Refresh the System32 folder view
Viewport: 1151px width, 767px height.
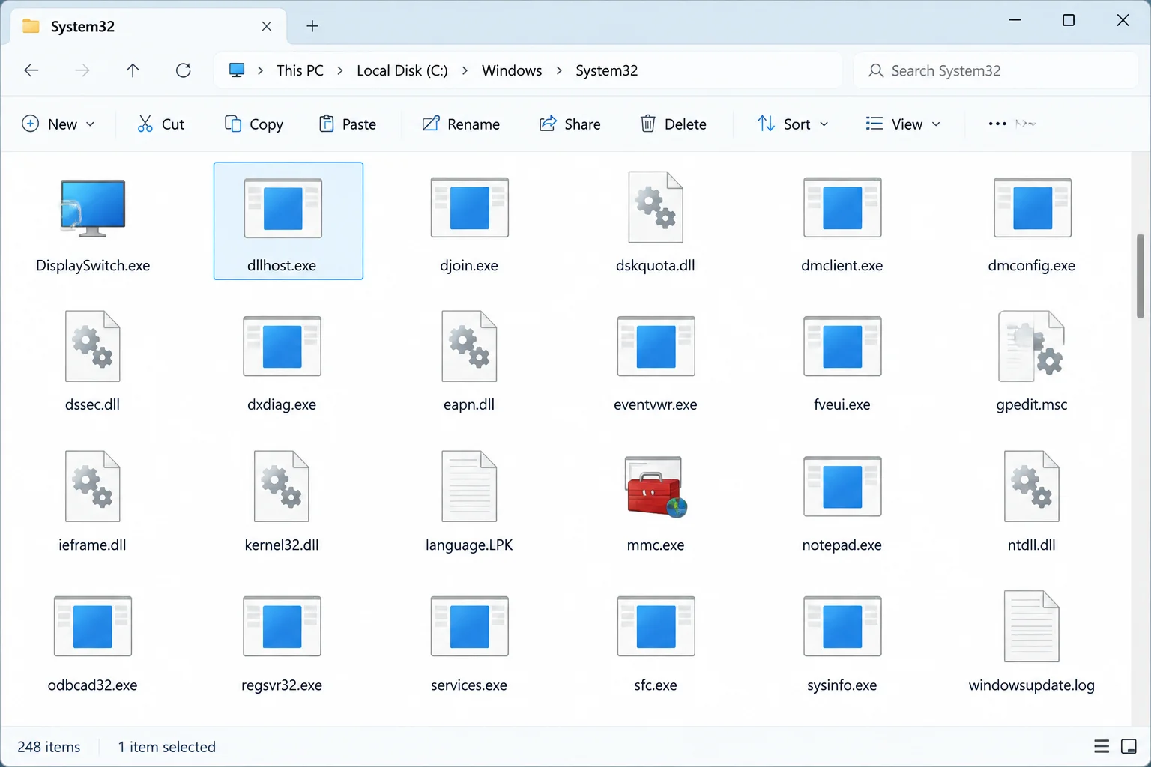(x=183, y=70)
